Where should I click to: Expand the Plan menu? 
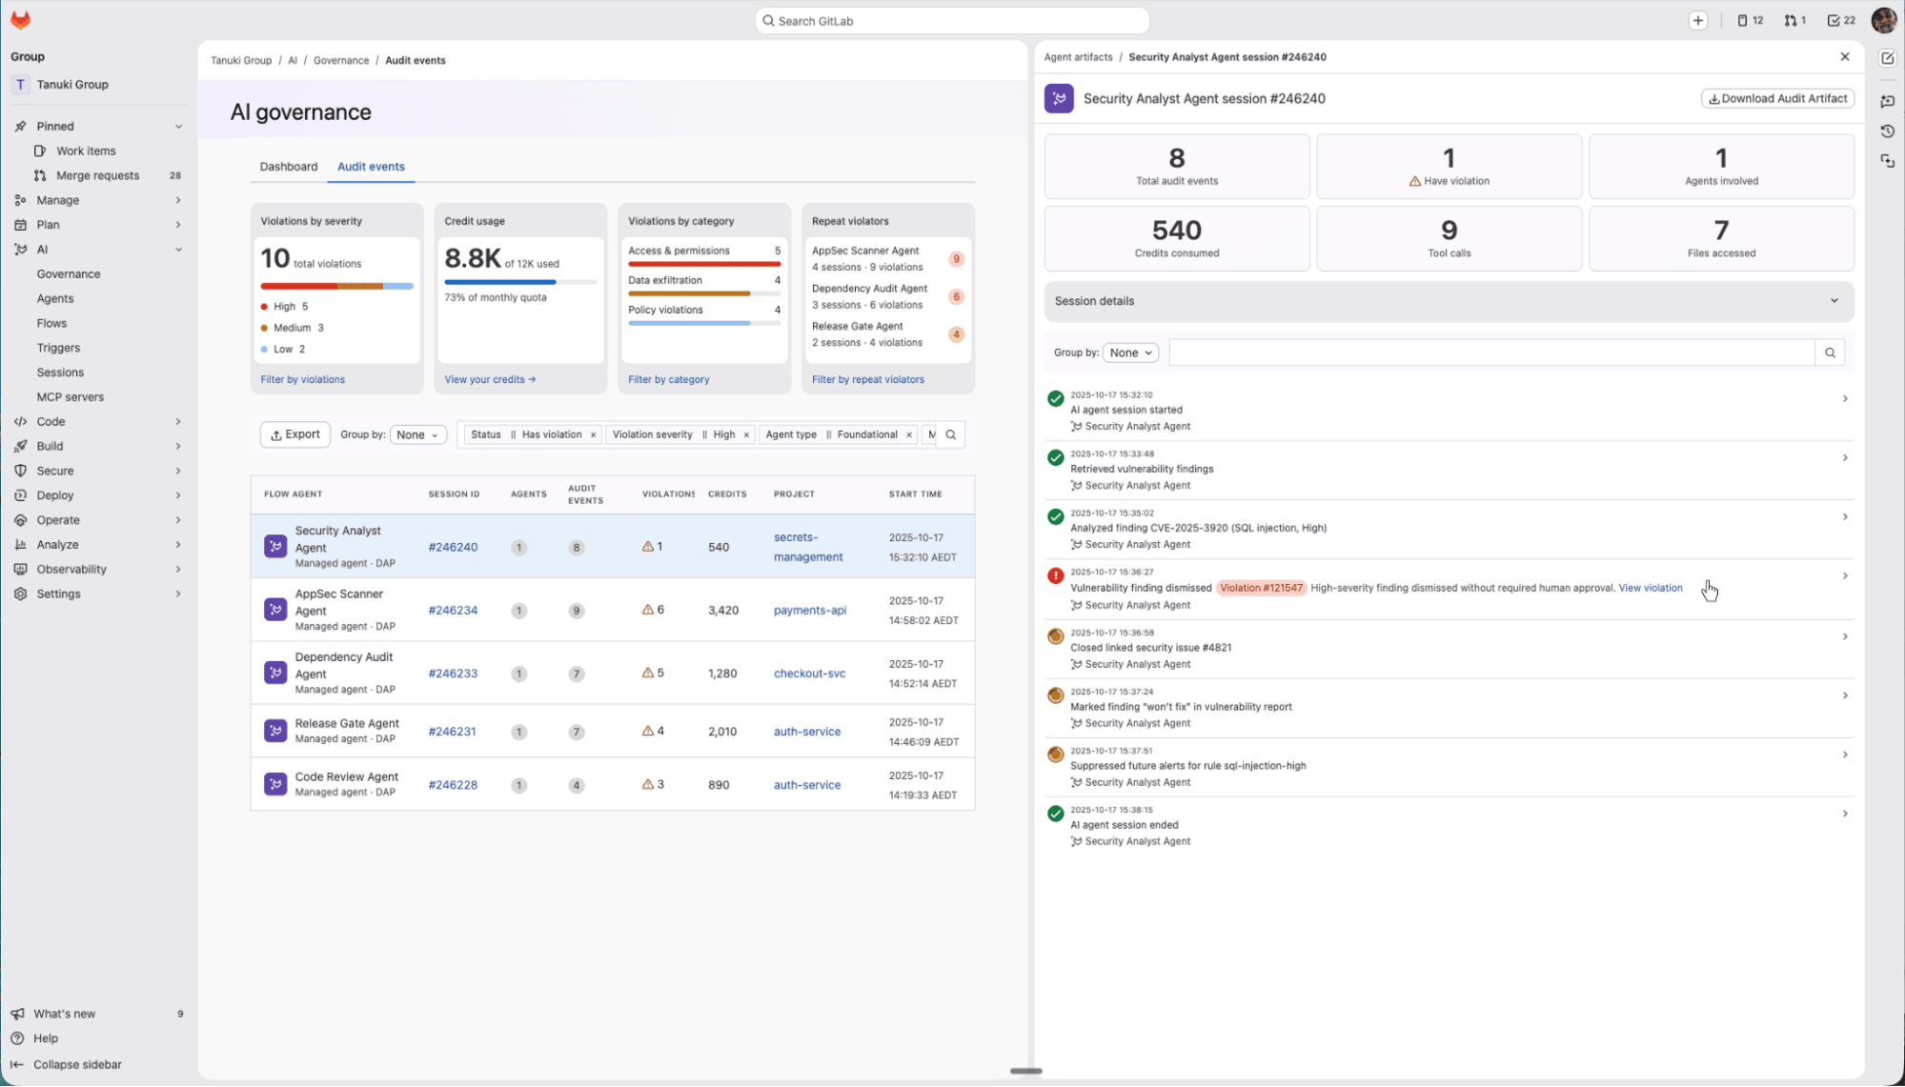178,225
